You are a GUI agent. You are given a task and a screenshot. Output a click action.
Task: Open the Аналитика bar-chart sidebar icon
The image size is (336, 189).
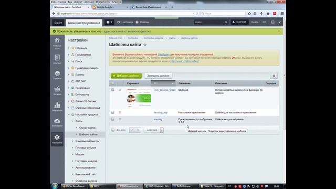click(57, 107)
